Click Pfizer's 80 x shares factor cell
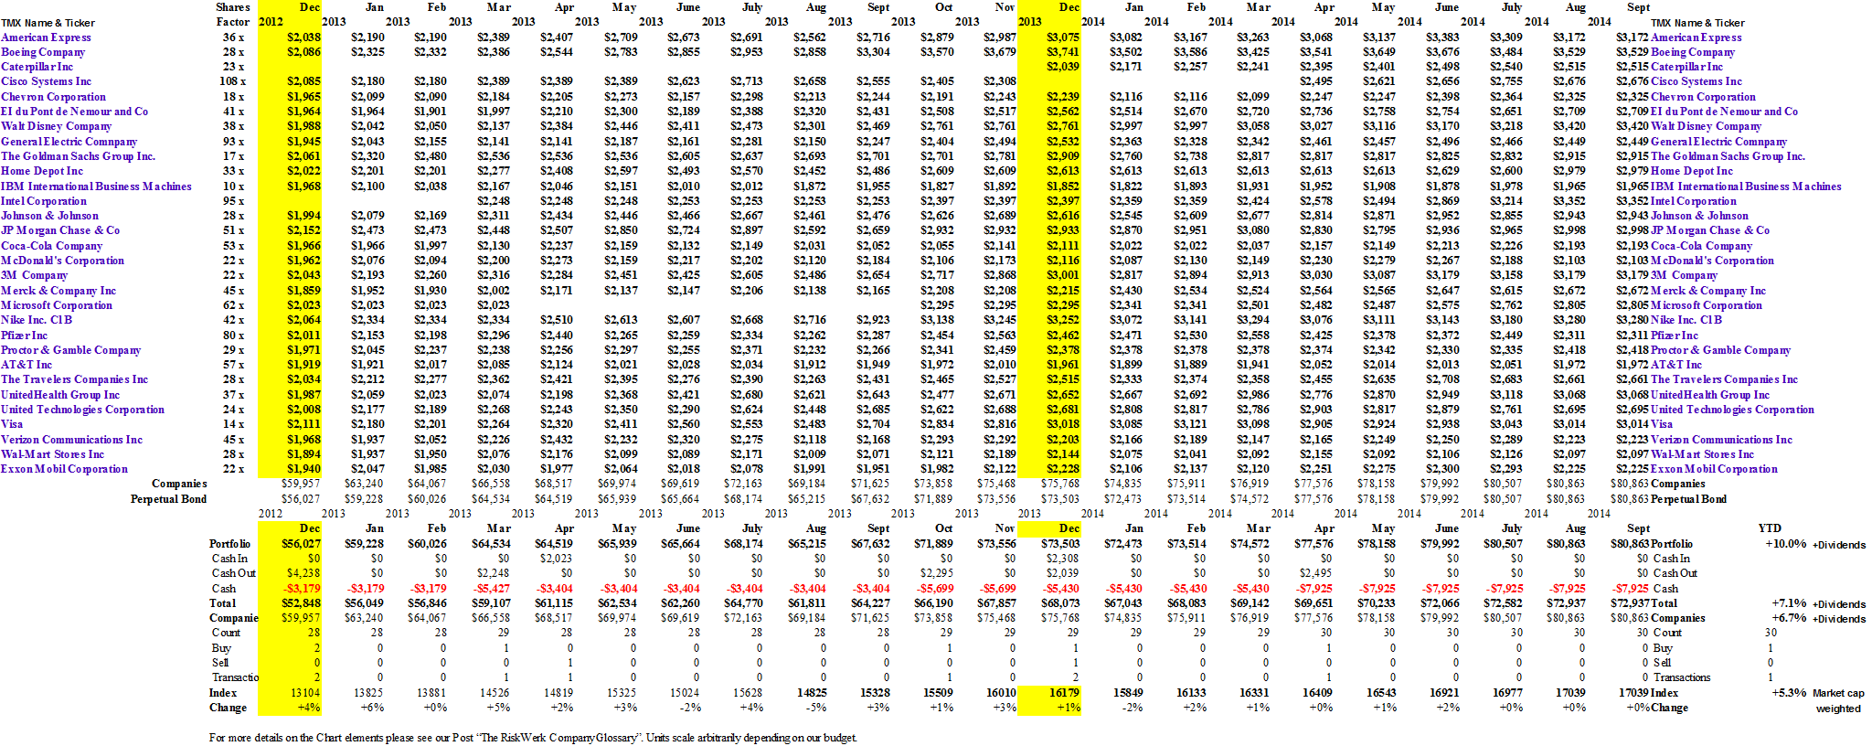Screen dimensions: 1872x746 [233, 336]
